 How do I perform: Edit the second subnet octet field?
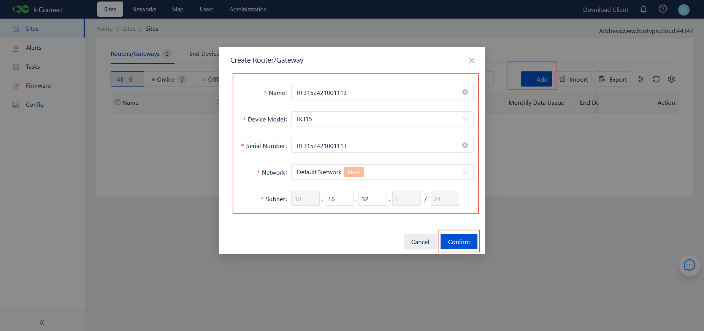(x=339, y=199)
